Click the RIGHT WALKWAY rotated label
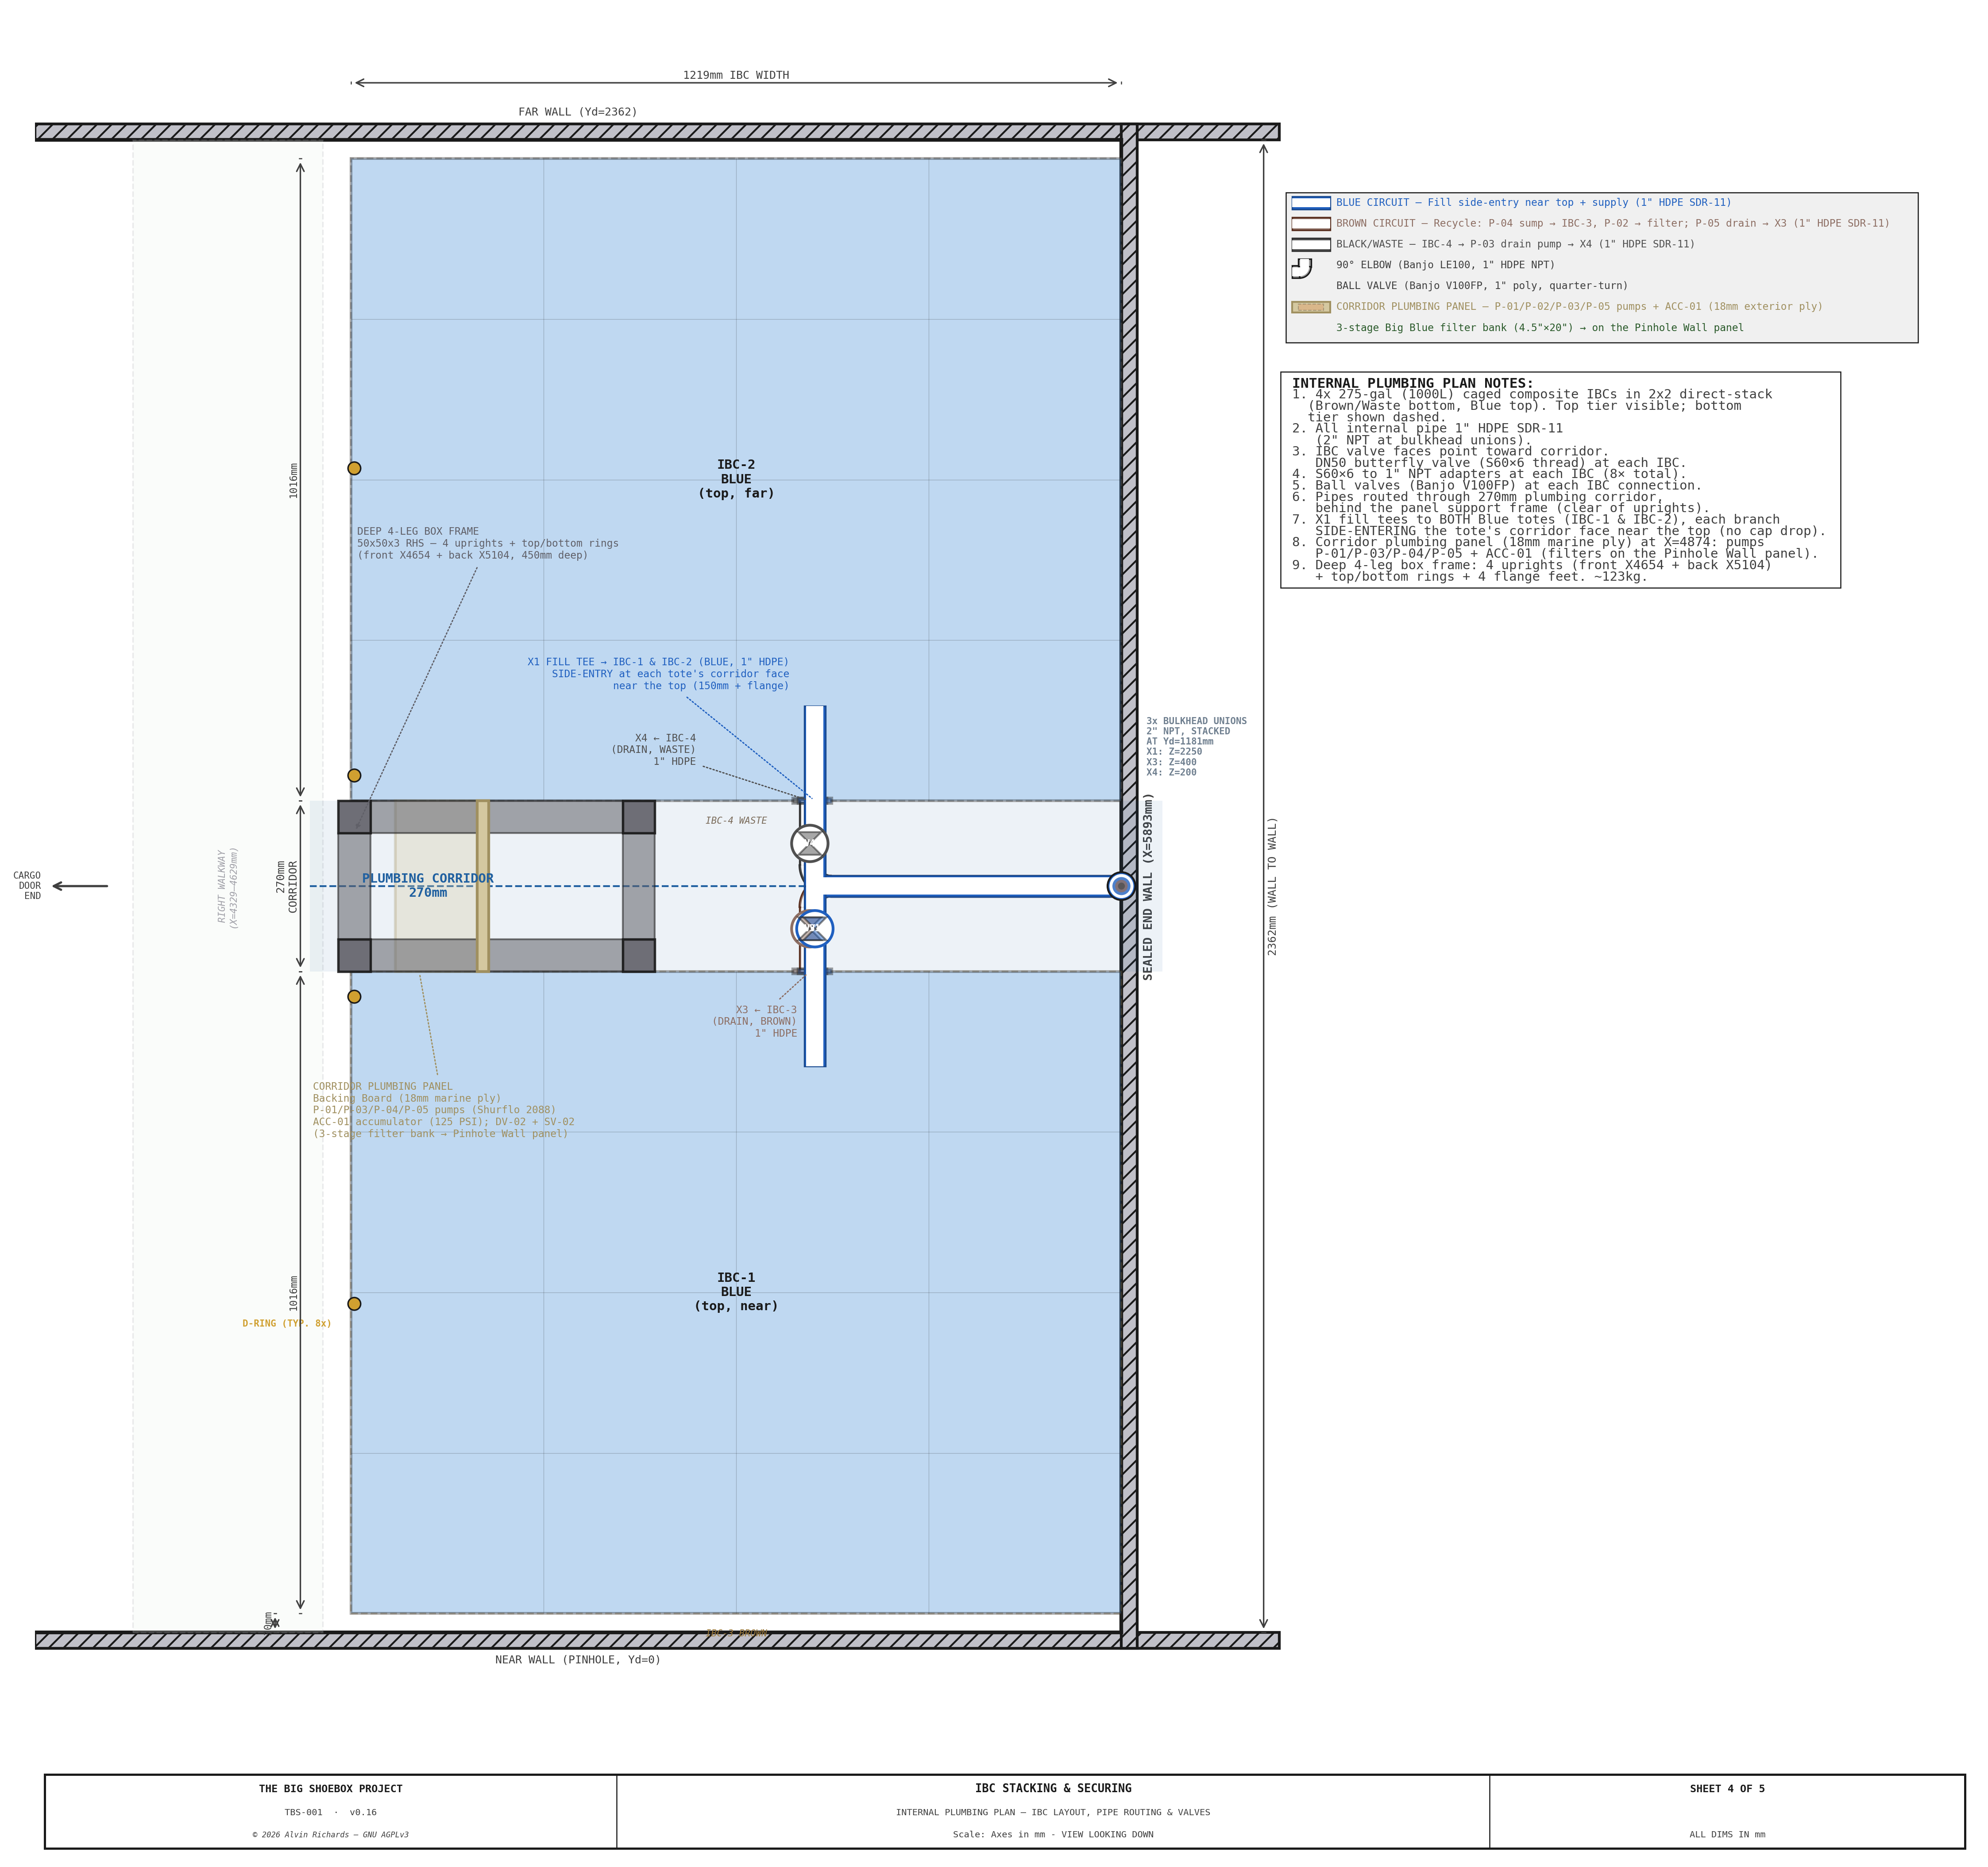 point(228,887)
